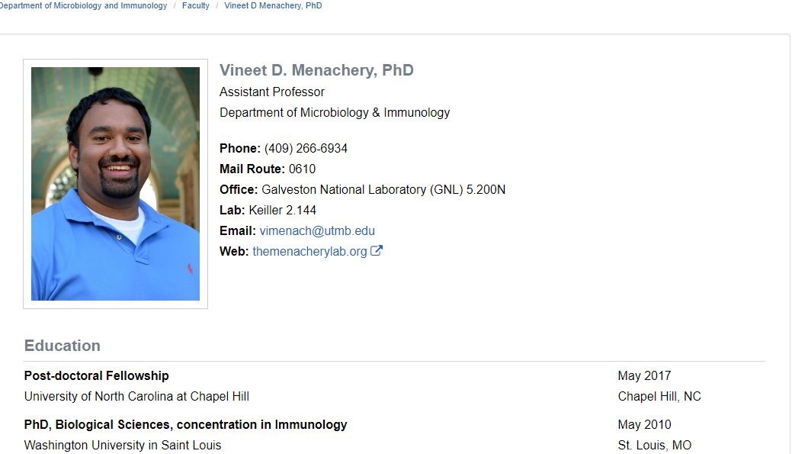The height and width of the screenshot is (454, 792).
Task: Visit the themenacherylab.org web link
Action: pyautogui.click(x=309, y=251)
